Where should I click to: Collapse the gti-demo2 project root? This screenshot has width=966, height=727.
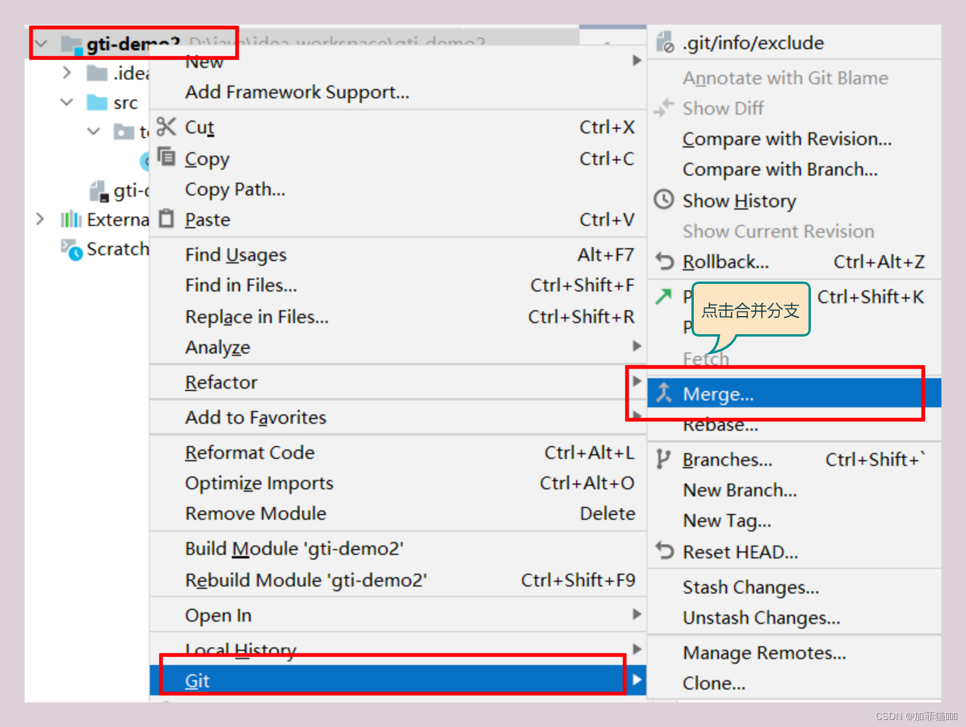(41, 44)
